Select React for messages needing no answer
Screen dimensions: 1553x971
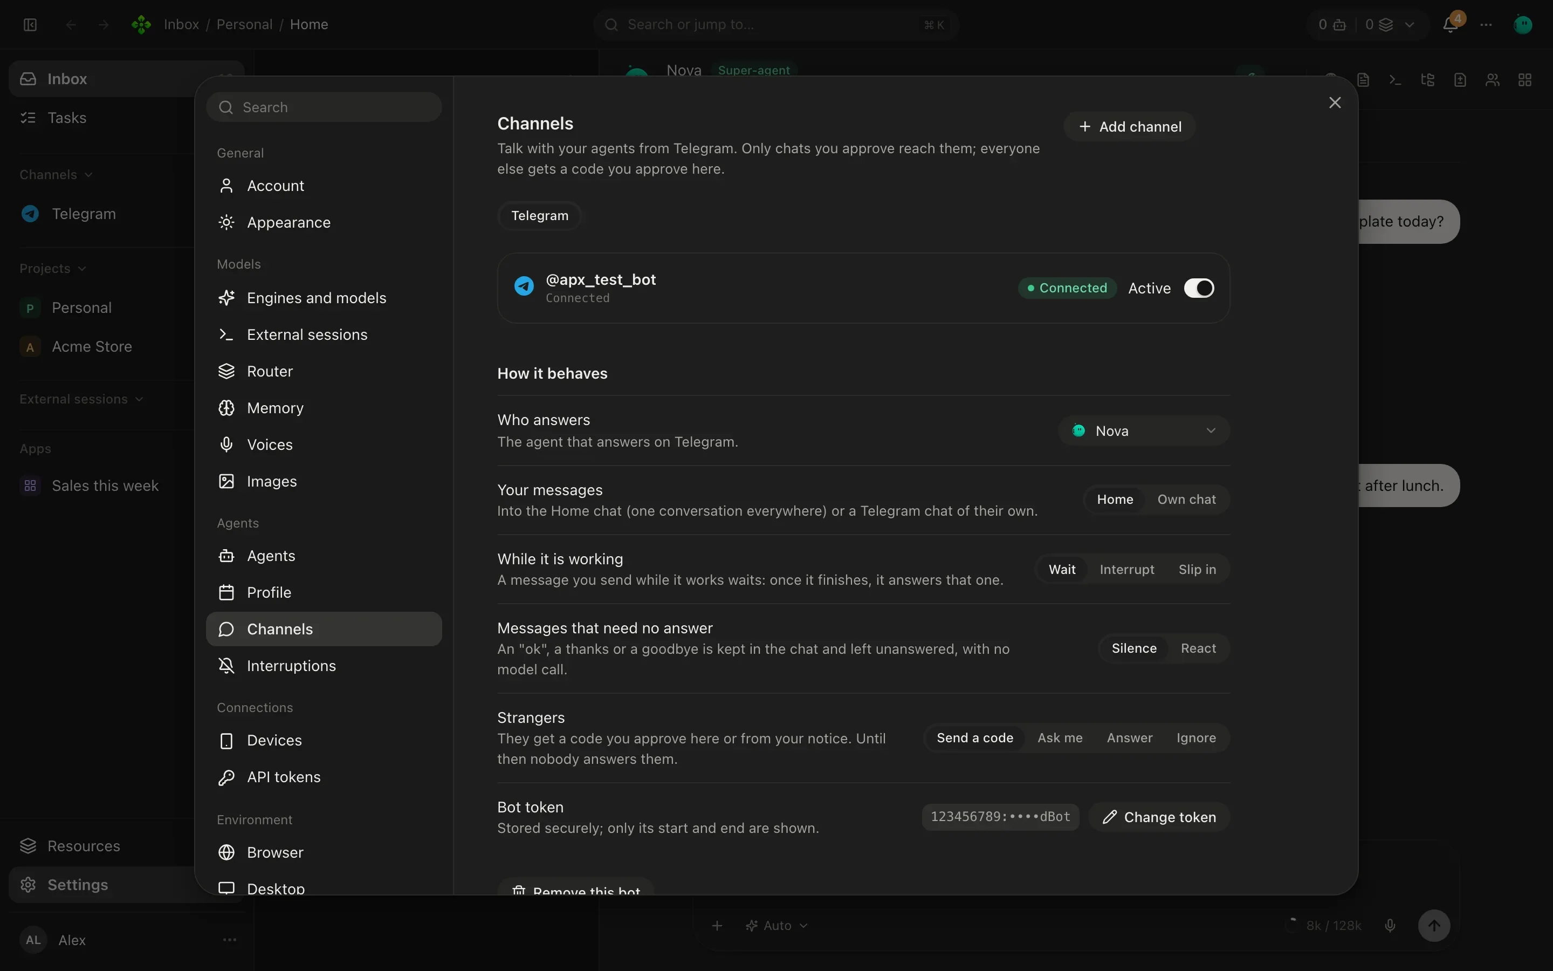(x=1198, y=648)
